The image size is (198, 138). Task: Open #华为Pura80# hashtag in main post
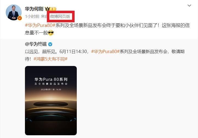coord(40,25)
